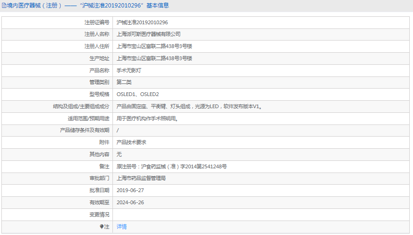
Task: Click the structure description mentioning 固定座、平衡臂
Action: 189,107
